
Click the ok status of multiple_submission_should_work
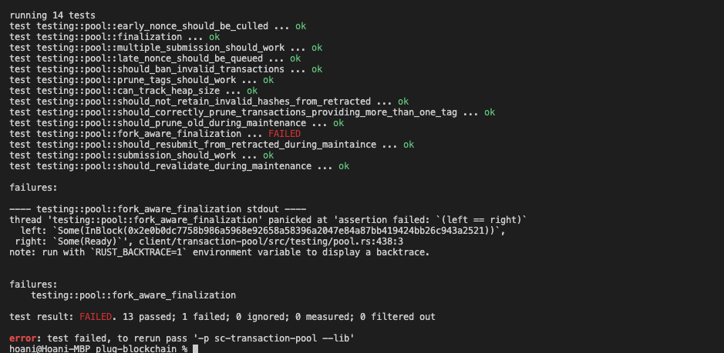tap(316, 48)
